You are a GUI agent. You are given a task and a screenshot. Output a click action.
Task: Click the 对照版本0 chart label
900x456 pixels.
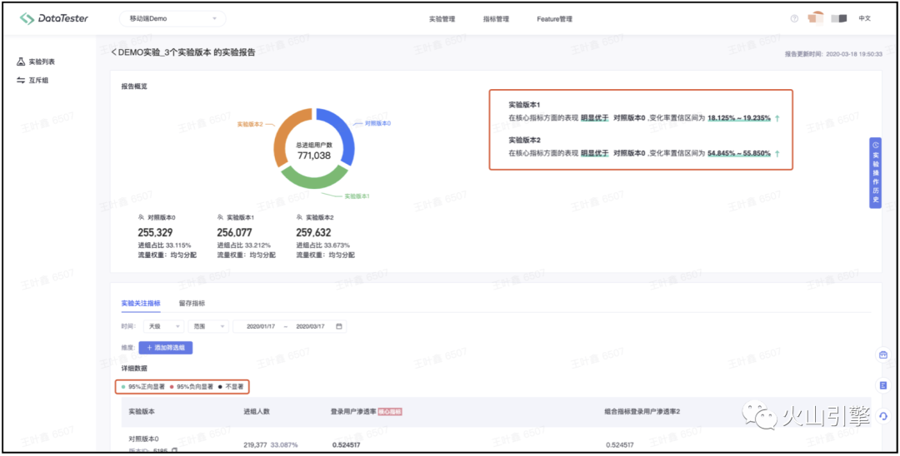(377, 123)
